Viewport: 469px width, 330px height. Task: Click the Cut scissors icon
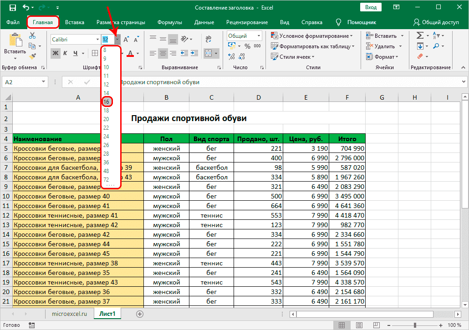click(x=32, y=36)
